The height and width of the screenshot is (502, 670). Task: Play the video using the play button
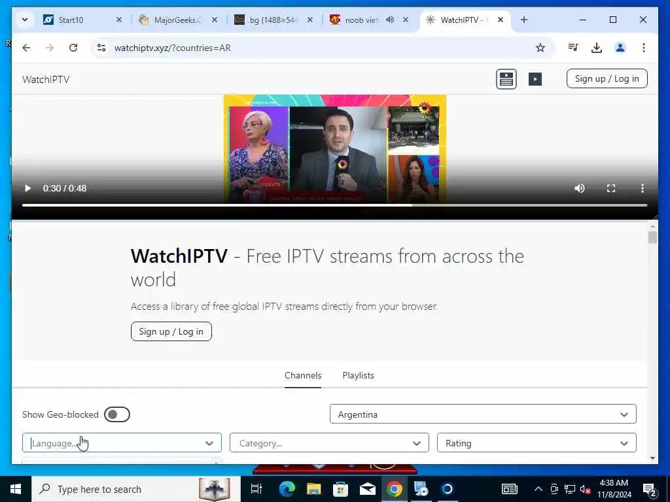[x=27, y=188]
